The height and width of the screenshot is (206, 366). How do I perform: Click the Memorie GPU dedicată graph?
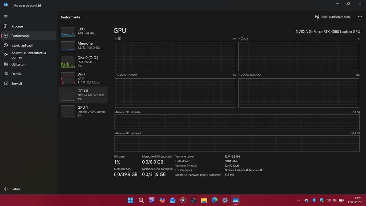tap(237, 122)
